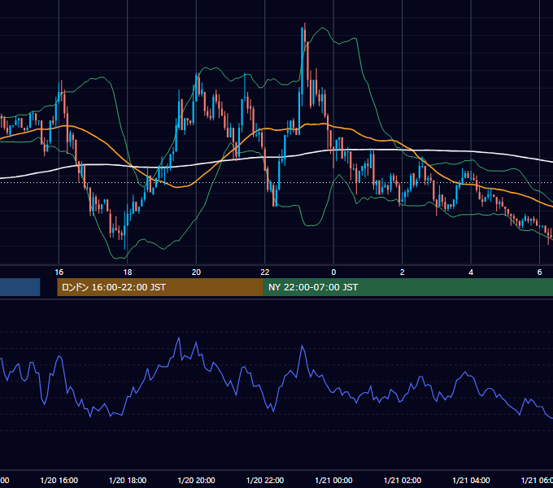553x488 pixels.
Task: Select the 20 hour label on upper axis
Action: tap(196, 272)
